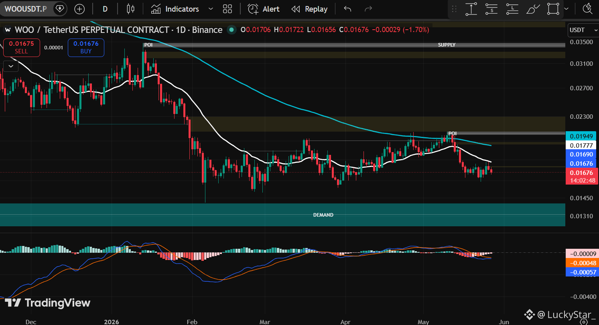Open the indicator templates grid icon
This screenshot has height=325, width=599.
227,9
